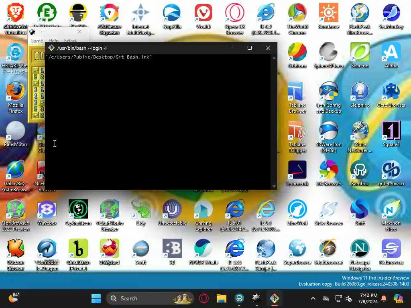411x308 pixels.
Task: Launch the Shareon desktop icon
Action: click(x=360, y=55)
